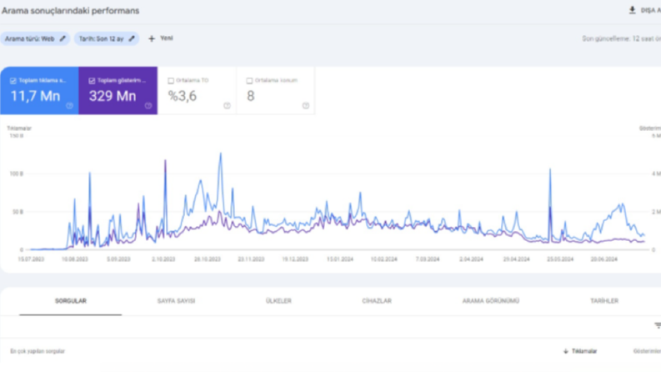Click the 'Arama sonuçlarındaki performans' title
Viewport: 661px width, 372px height.
click(70, 11)
